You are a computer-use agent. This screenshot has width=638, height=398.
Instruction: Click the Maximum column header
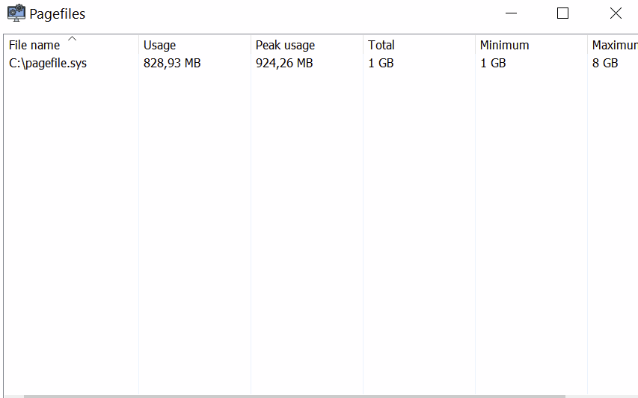[x=613, y=46]
